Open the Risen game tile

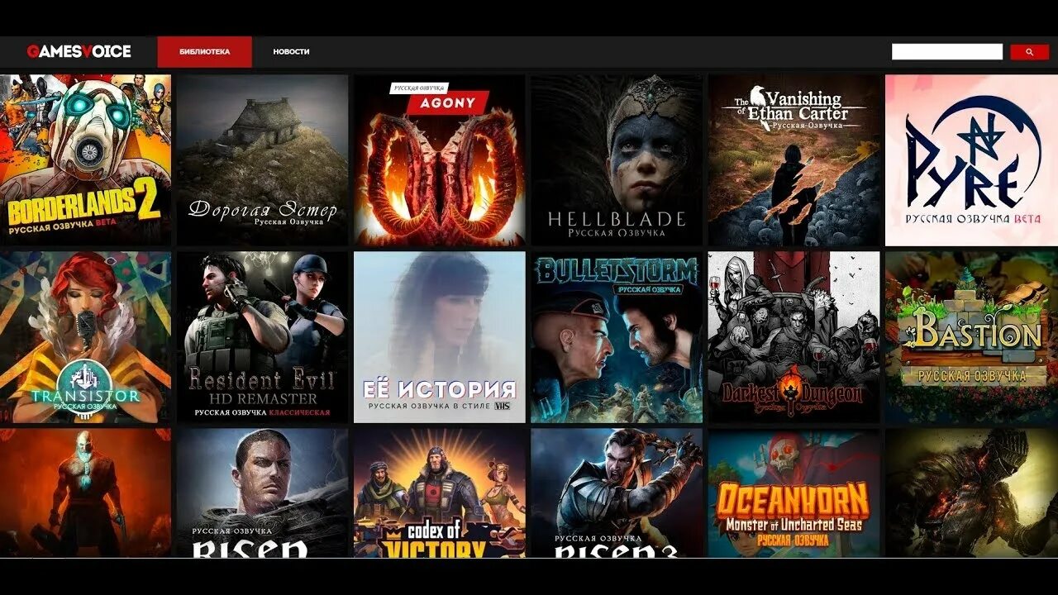tap(262, 493)
